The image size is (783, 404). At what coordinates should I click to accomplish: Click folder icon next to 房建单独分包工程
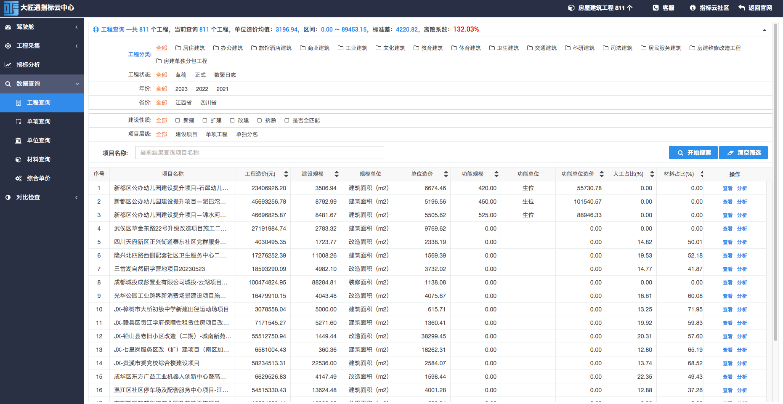(159, 61)
